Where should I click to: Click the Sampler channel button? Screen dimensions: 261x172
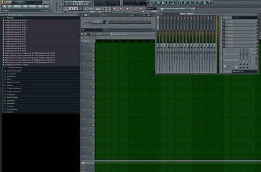[x=97, y=22]
